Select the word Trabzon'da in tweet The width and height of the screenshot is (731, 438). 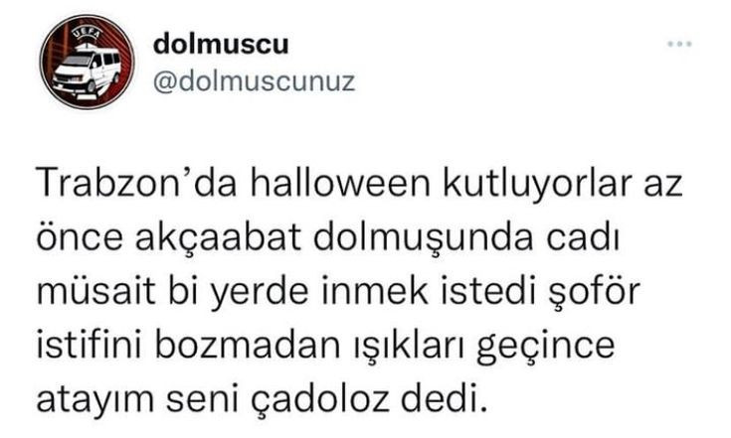click(137, 183)
